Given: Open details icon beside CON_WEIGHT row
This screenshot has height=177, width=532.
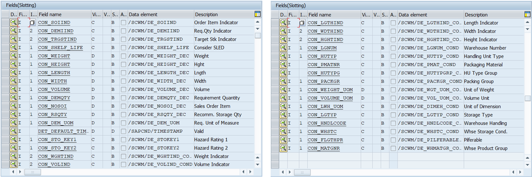Looking at the screenshot, I should click(14, 56).
